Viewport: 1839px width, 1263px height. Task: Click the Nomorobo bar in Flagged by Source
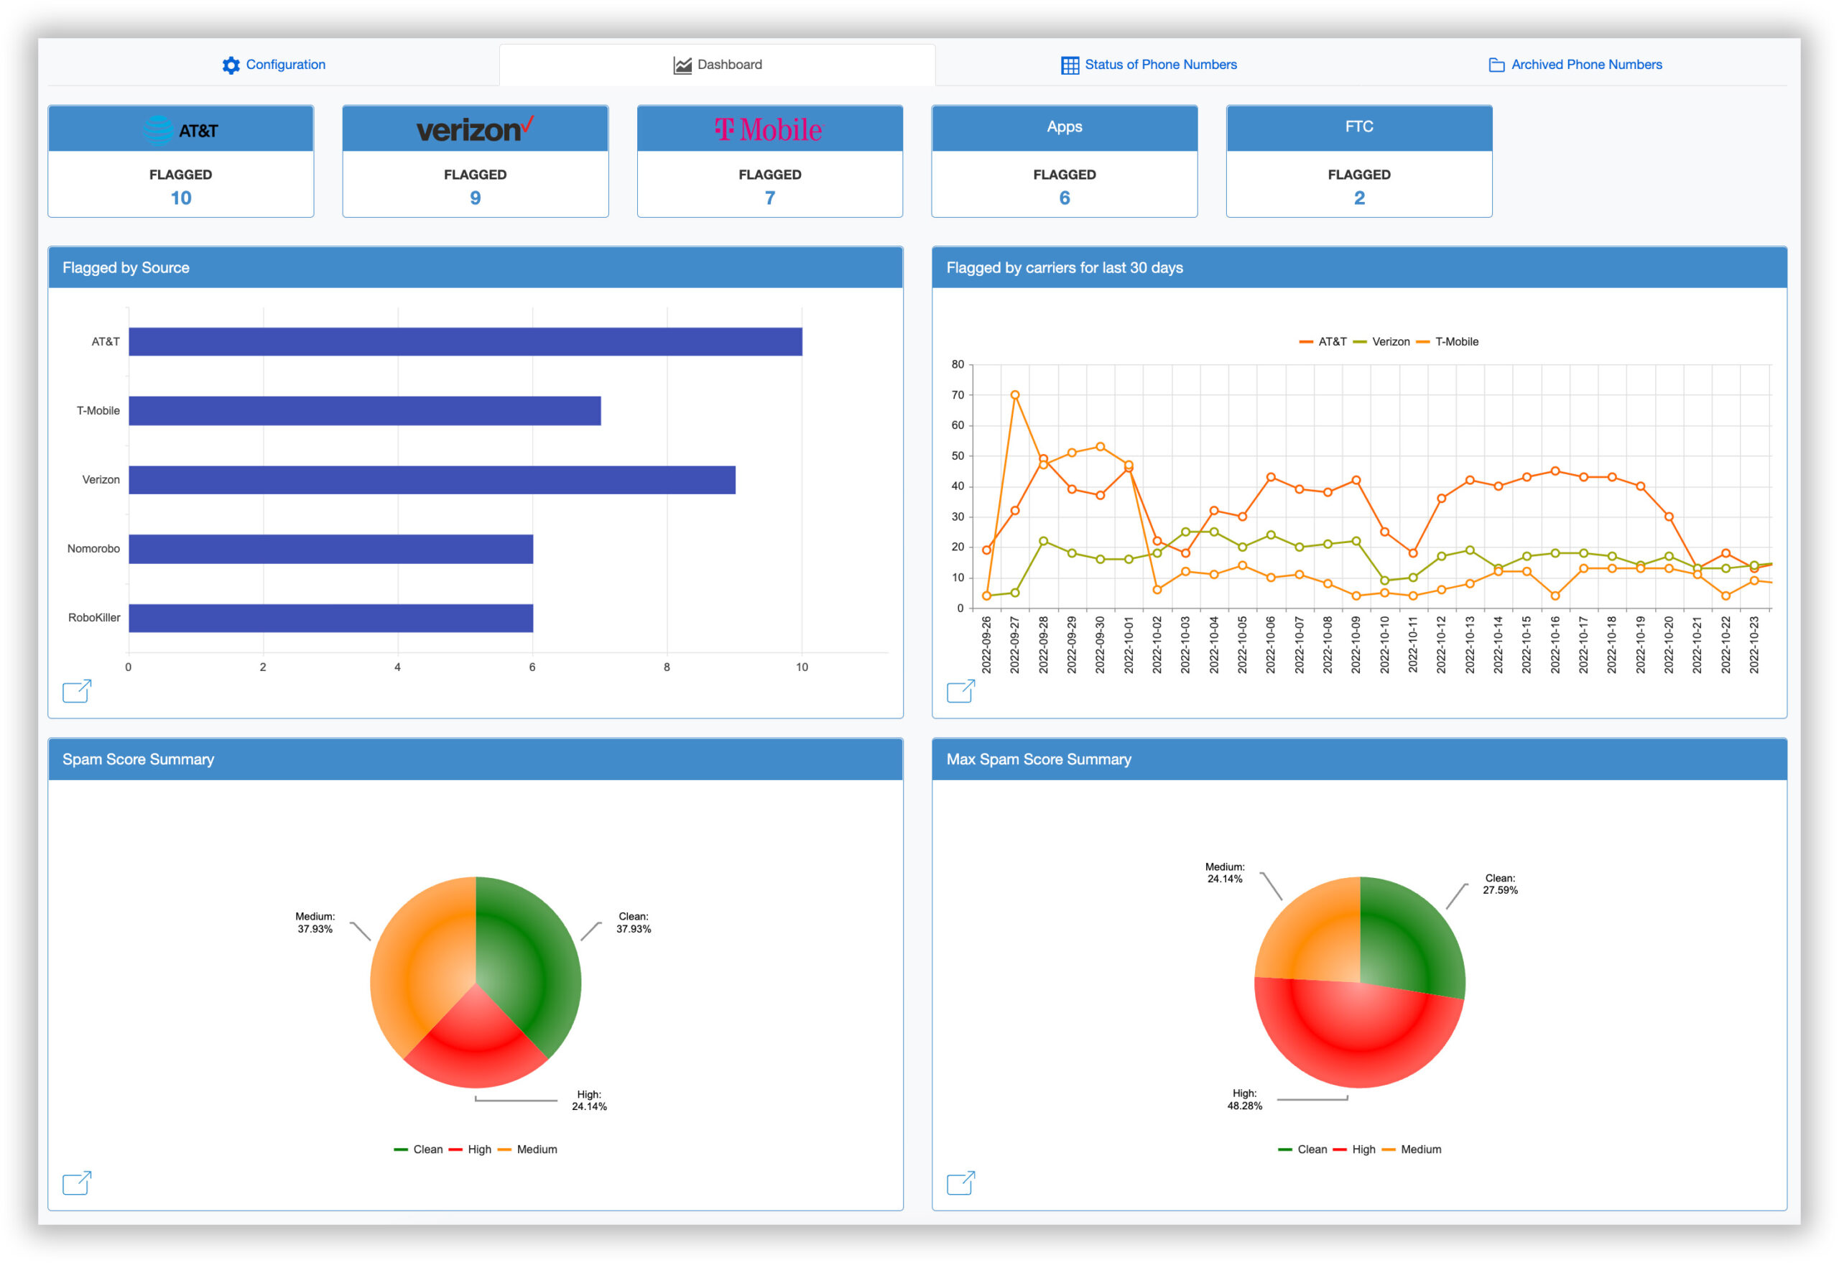330,549
